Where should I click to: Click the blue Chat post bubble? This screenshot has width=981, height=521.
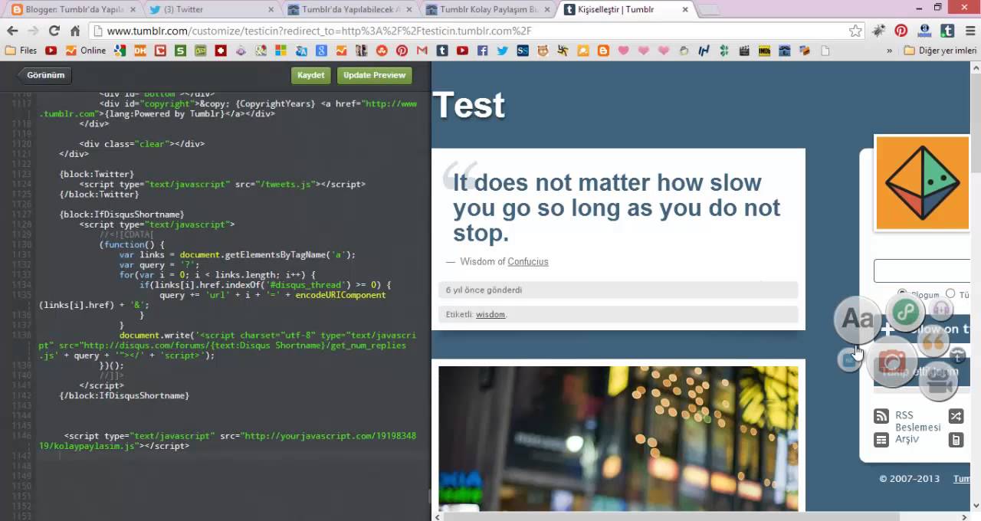(x=848, y=359)
